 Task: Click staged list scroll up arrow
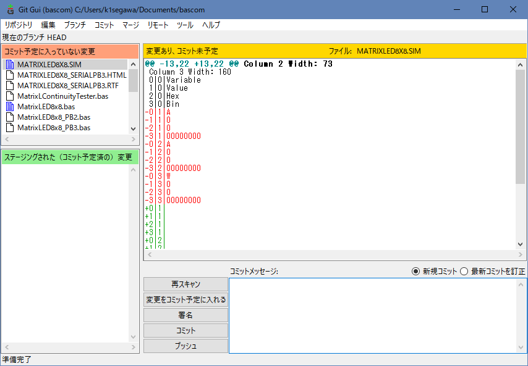point(133,170)
